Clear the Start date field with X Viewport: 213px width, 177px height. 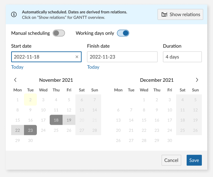click(77, 57)
